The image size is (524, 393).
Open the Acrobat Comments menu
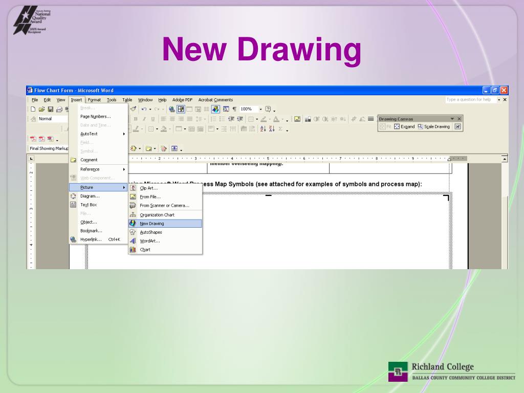tap(215, 100)
